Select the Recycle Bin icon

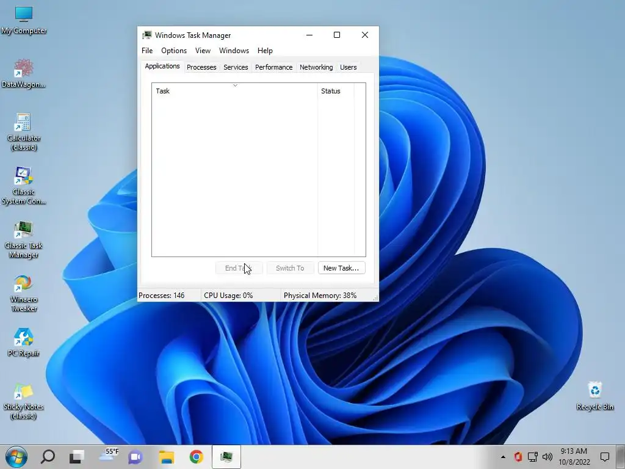594,396
